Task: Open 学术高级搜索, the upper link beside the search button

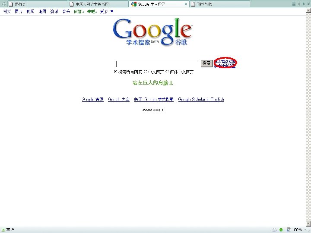Action: 225,62
